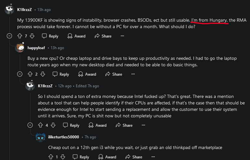Upvote happyloaf's comment
The image size is (250, 160).
30,74
